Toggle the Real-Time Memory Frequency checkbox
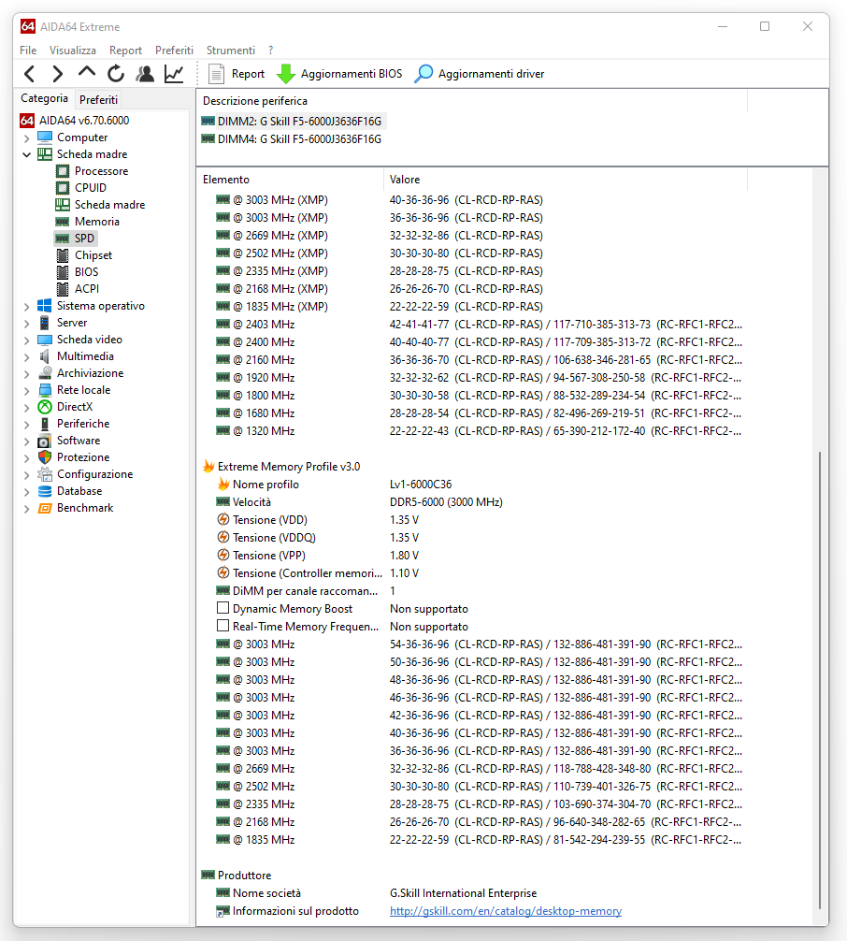847x941 pixels. 223,626
